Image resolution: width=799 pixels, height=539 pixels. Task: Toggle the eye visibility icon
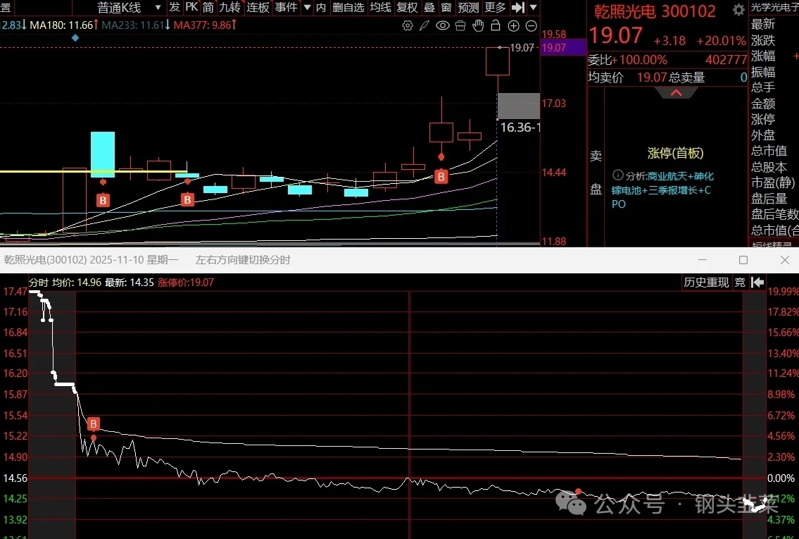[442, 25]
